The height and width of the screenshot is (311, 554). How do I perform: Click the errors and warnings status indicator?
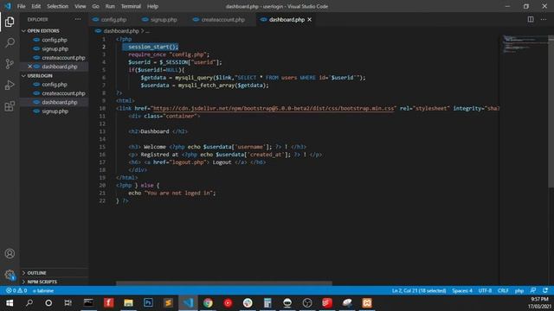pyautogui.click(x=16, y=290)
